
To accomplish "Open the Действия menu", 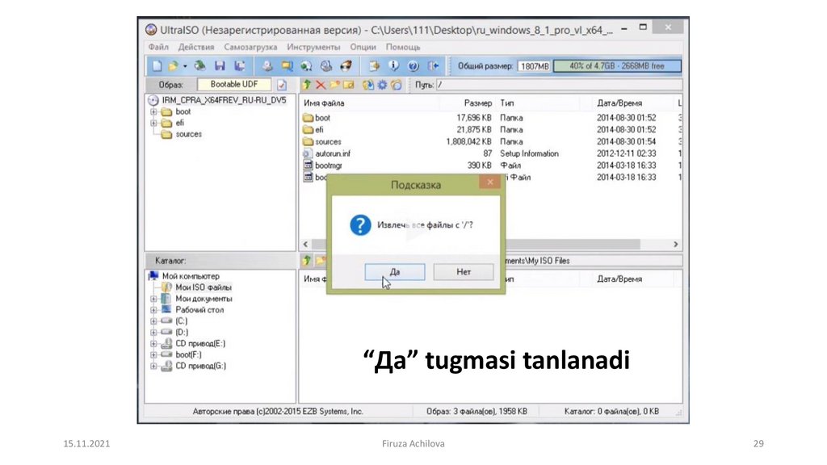I will point(195,47).
